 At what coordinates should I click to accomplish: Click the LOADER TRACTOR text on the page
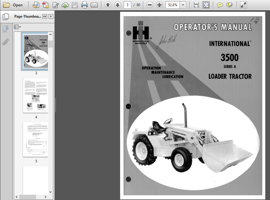pyautogui.click(x=230, y=76)
